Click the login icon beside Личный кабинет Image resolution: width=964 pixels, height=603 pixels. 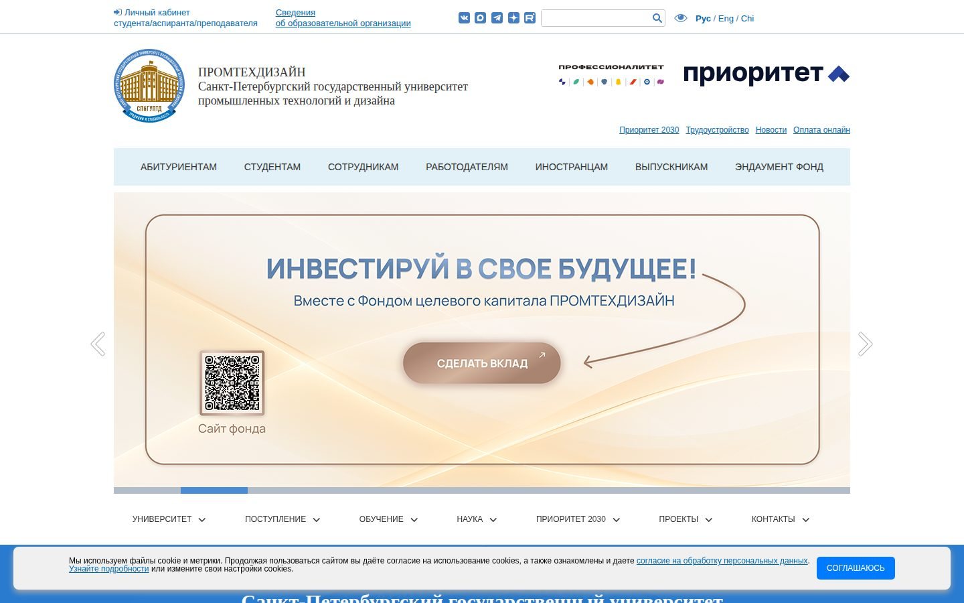pyautogui.click(x=118, y=12)
